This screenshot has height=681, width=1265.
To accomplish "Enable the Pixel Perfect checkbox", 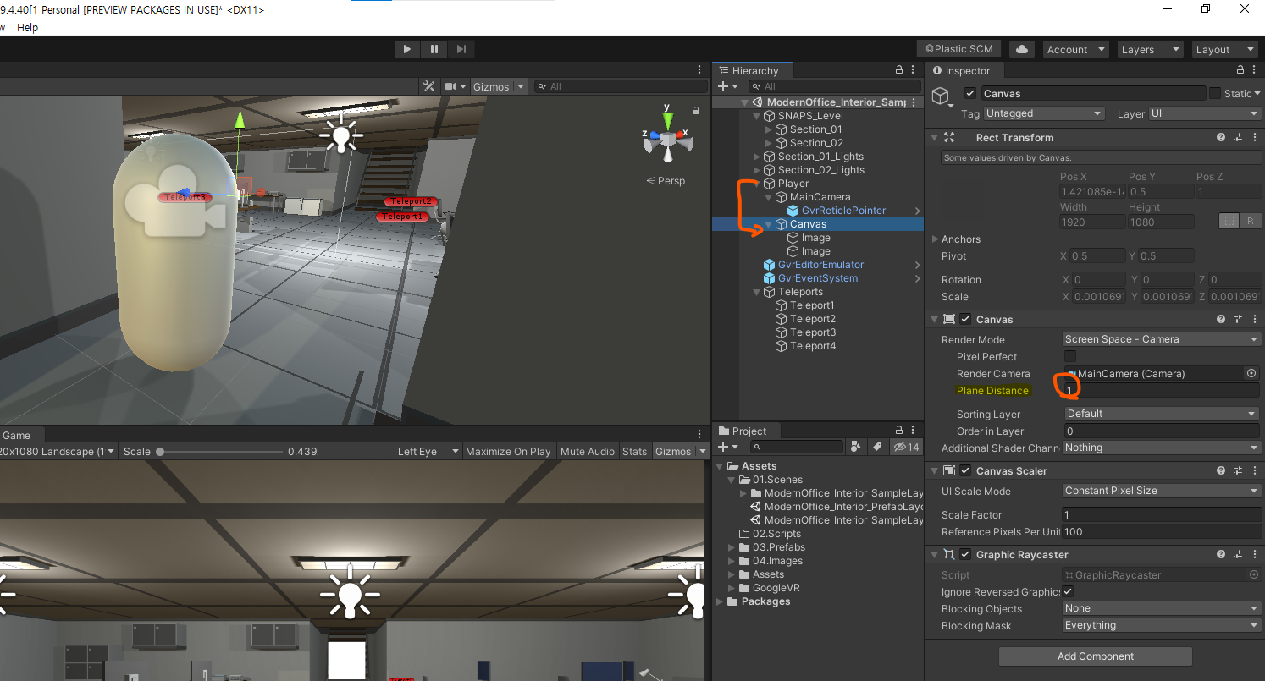I will click(1070, 356).
